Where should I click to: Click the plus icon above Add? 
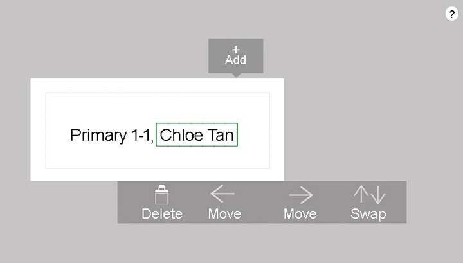(x=235, y=50)
